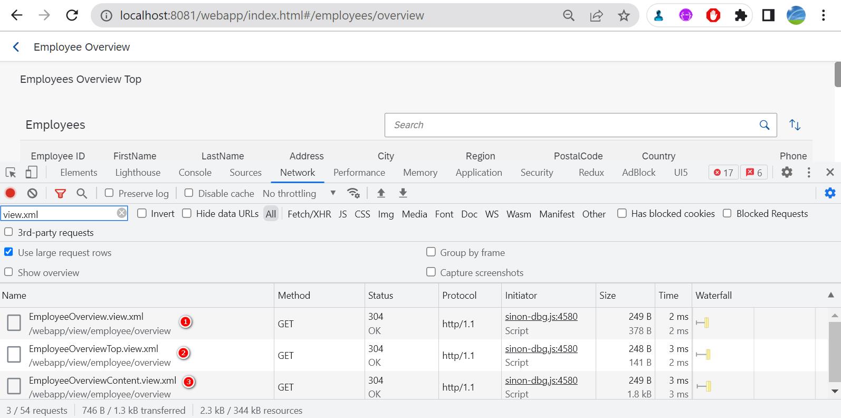The width and height of the screenshot is (841, 418).
Task: Reload the page
Action: [72, 15]
